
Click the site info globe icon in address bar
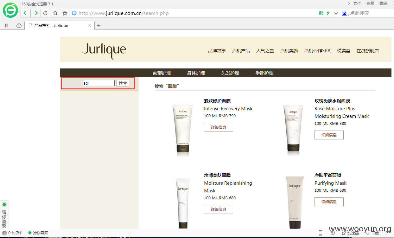tap(74, 13)
